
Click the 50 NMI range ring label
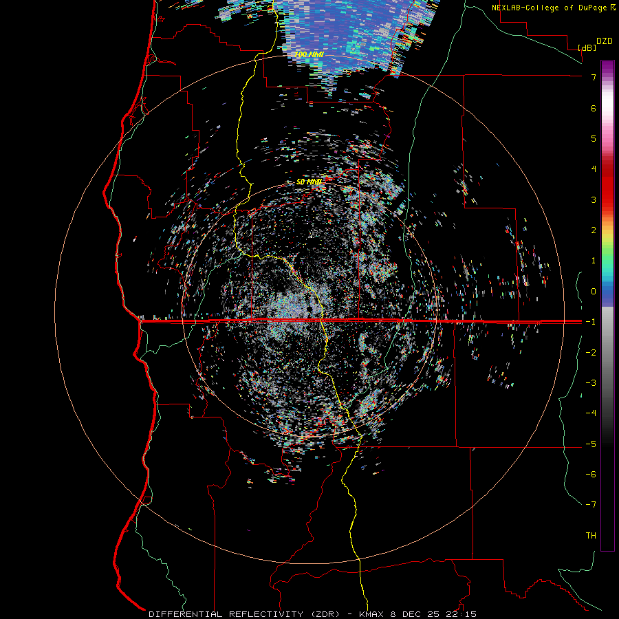click(x=309, y=182)
